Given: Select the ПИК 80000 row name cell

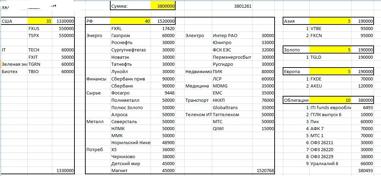Looking at the screenshot, I should coord(232,72).
